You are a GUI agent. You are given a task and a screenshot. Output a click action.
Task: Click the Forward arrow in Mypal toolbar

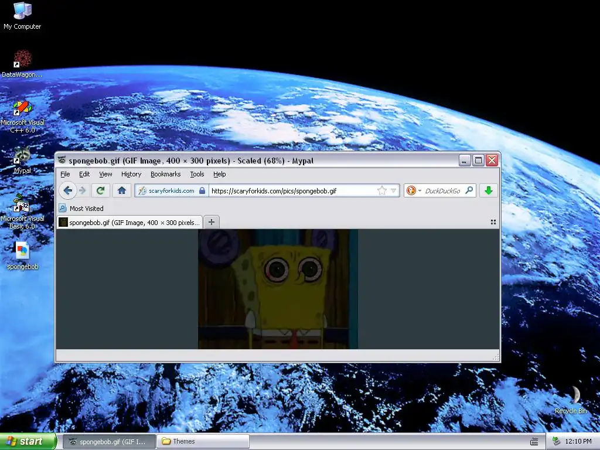pyautogui.click(x=82, y=190)
